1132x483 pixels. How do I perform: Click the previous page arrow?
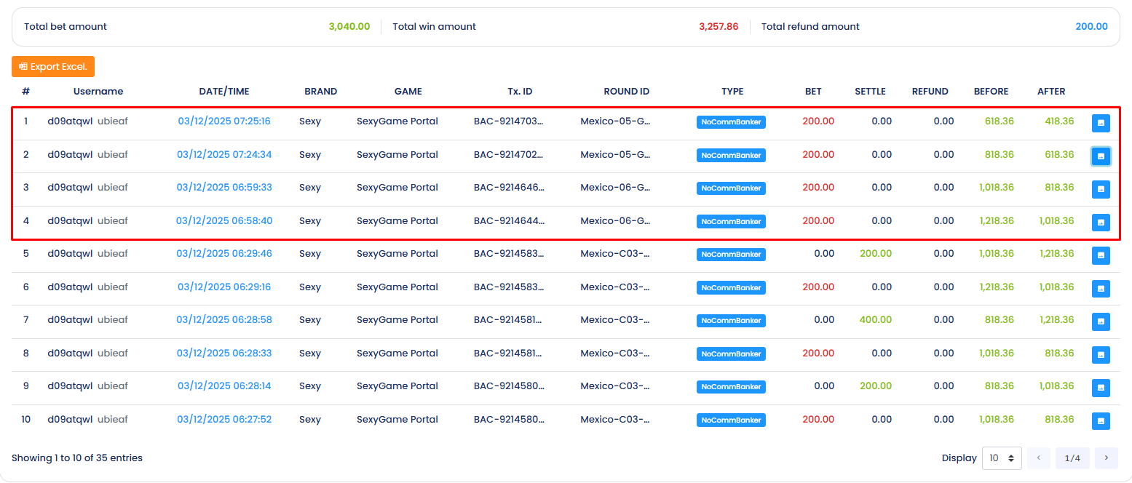point(1038,458)
